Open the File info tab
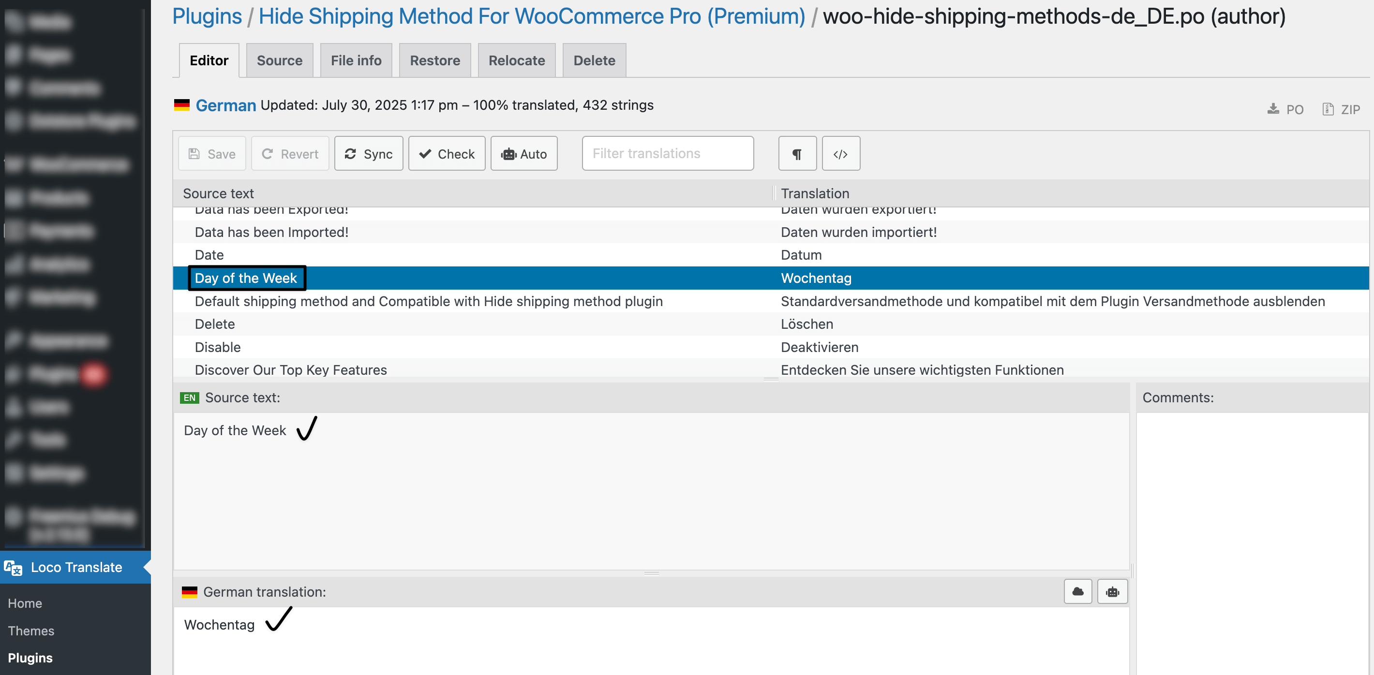 pos(356,60)
